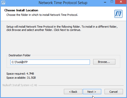Screen dimensions: 127x98
Task: Click the 'Choose the folder in which' subtitle
Action: point(42,15)
